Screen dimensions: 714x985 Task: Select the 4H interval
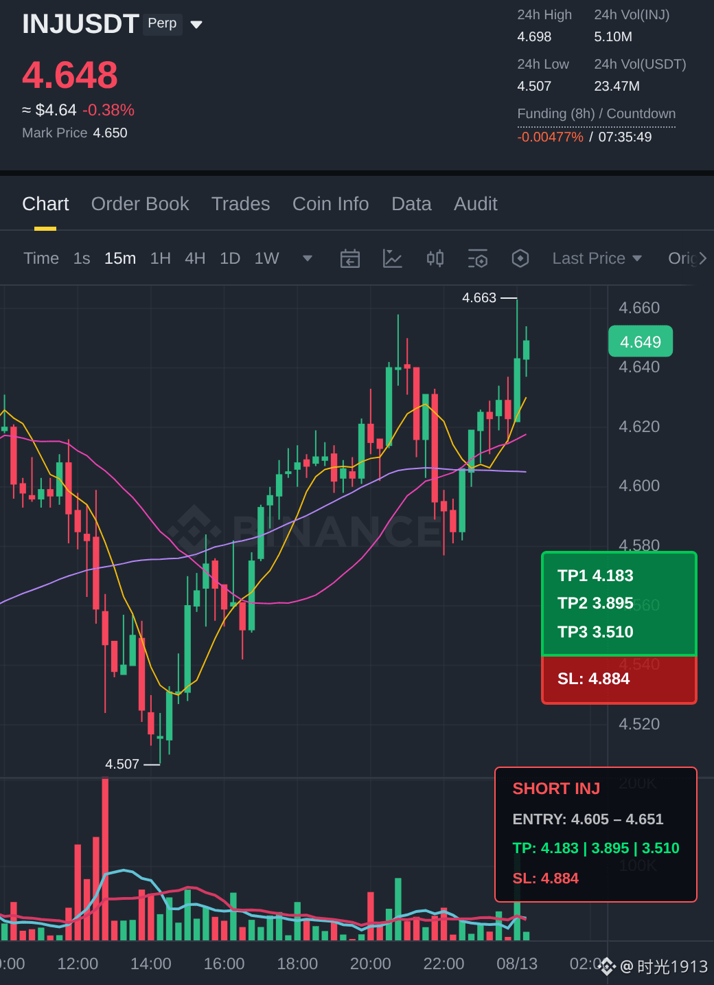pyautogui.click(x=195, y=258)
